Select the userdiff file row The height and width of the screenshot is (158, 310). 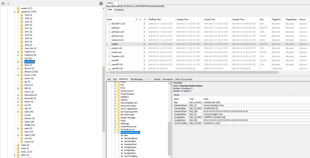tap(208, 61)
